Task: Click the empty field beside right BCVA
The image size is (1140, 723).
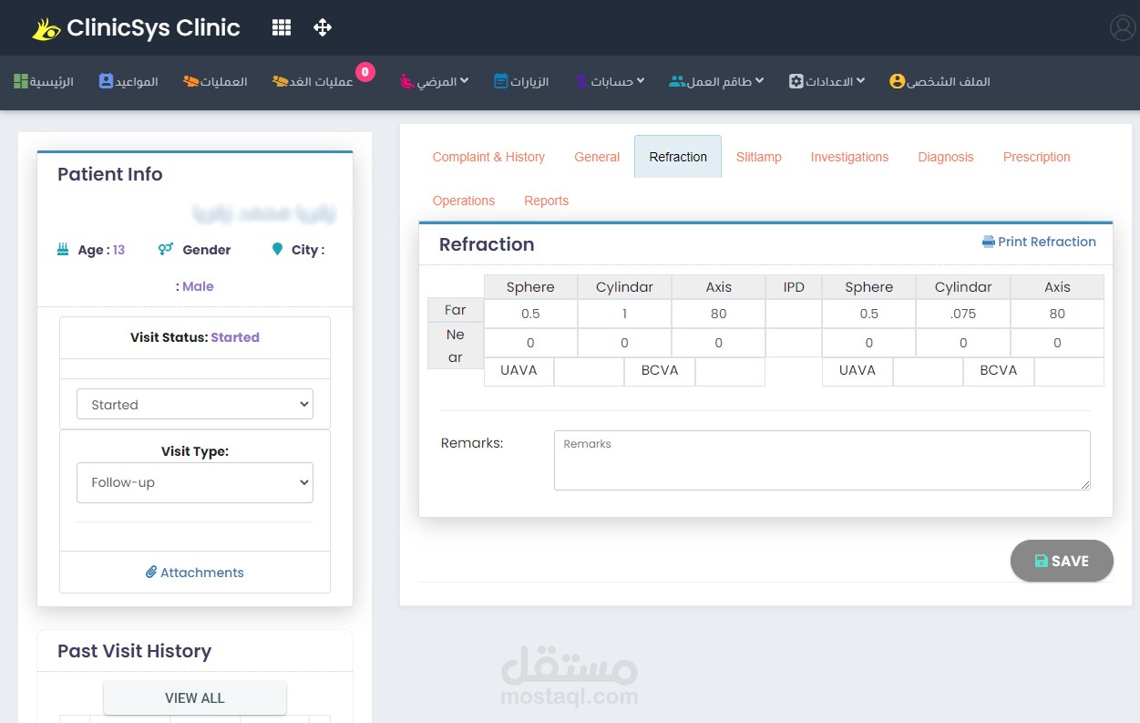Action: [1069, 371]
